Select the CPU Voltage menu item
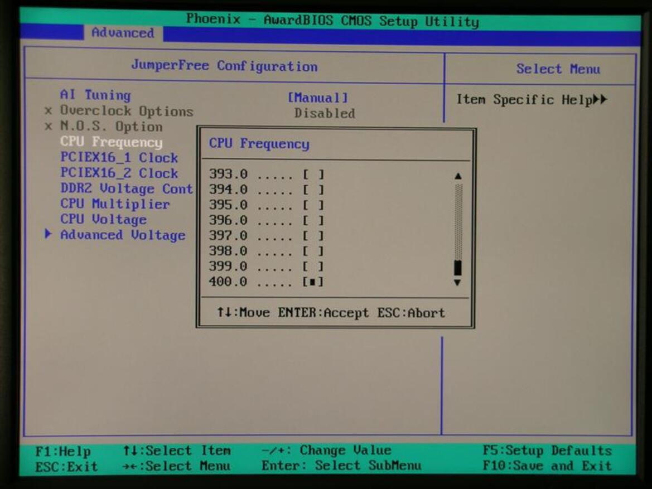This screenshot has width=652, height=489. coord(104,219)
